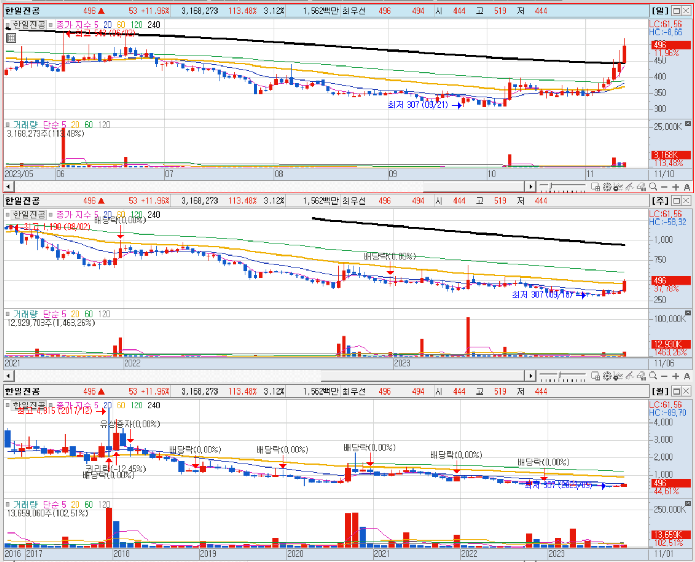Click right scroll arrow under weekly chart
This screenshot has width=695, height=562.
[531, 376]
